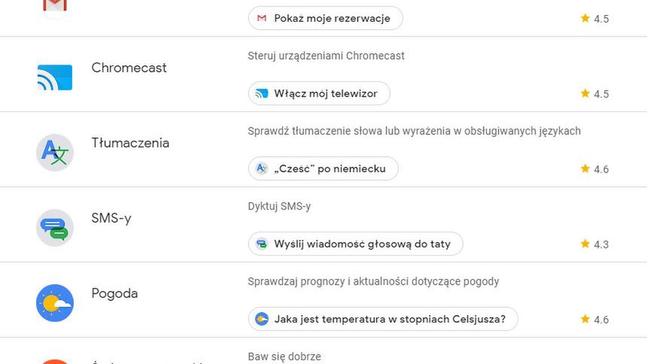Image resolution: width=647 pixels, height=364 pixels.
Task: Select the "Pokaż moje rezerwacje" suggestion chip
Action: point(325,18)
